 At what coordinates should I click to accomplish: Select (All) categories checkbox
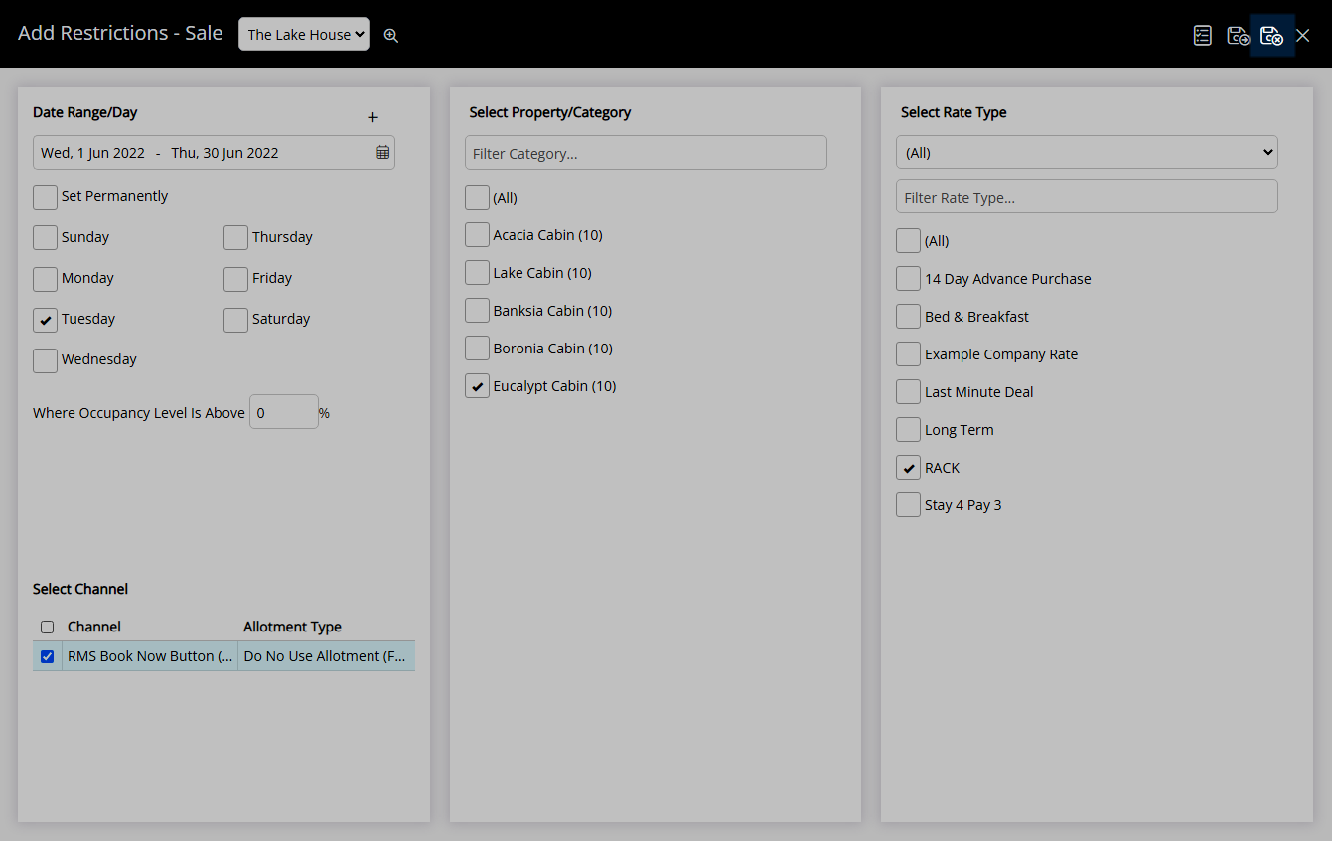coord(478,198)
